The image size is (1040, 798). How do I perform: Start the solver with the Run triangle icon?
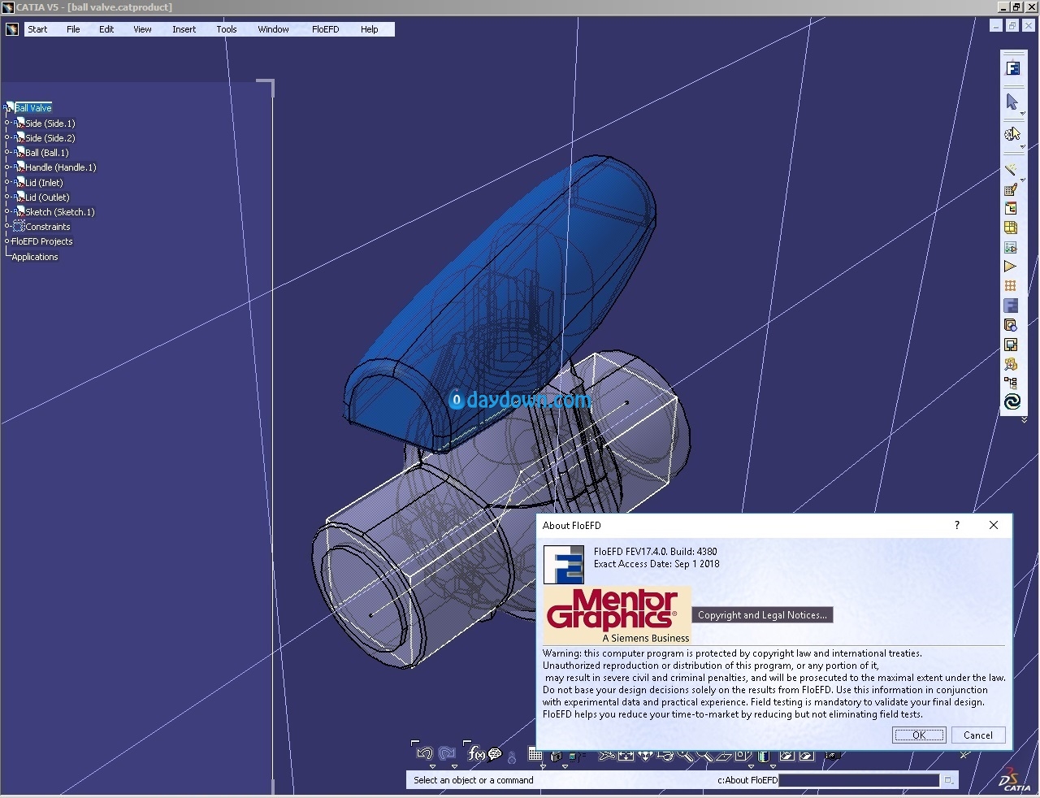point(1011,266)
